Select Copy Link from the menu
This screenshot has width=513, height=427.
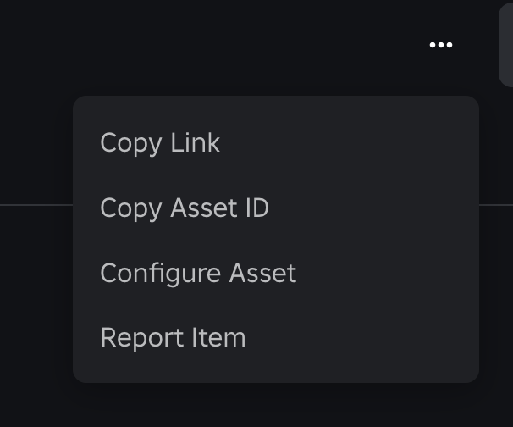pyautogui.click(x=160, y=142)
